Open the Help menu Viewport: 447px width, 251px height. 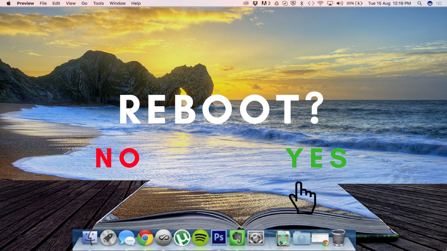(x=136, y=3)
